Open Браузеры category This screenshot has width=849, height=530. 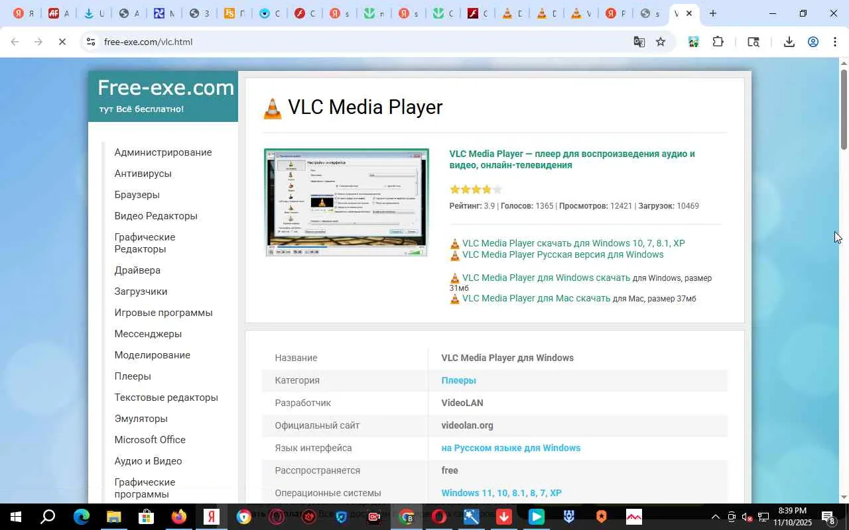(x=137, y=195)
